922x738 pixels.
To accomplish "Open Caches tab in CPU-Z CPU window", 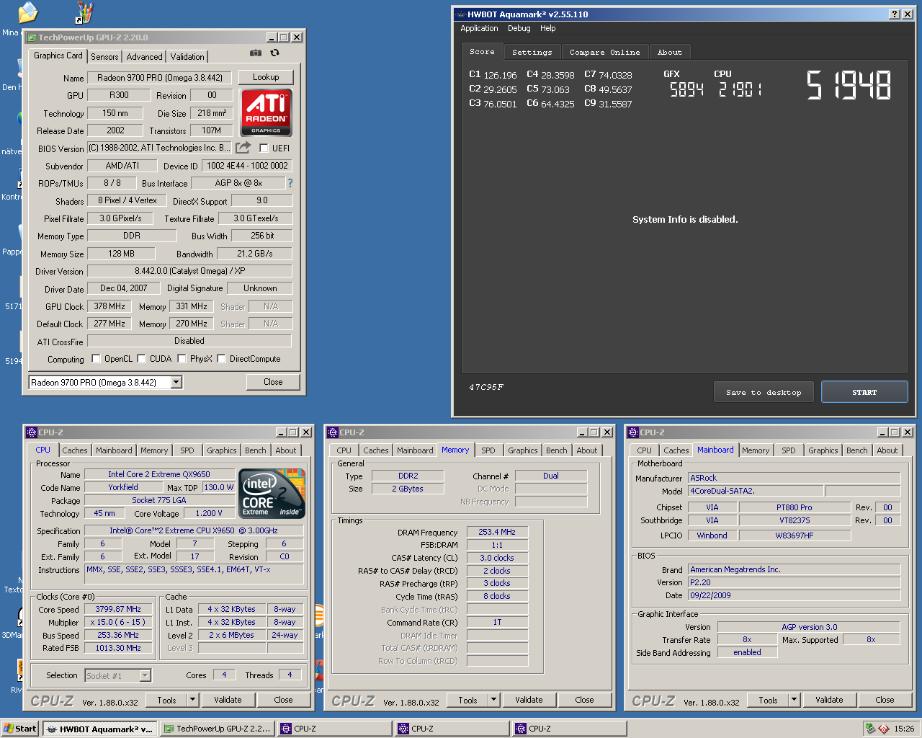I will click(x=75, y=450).
